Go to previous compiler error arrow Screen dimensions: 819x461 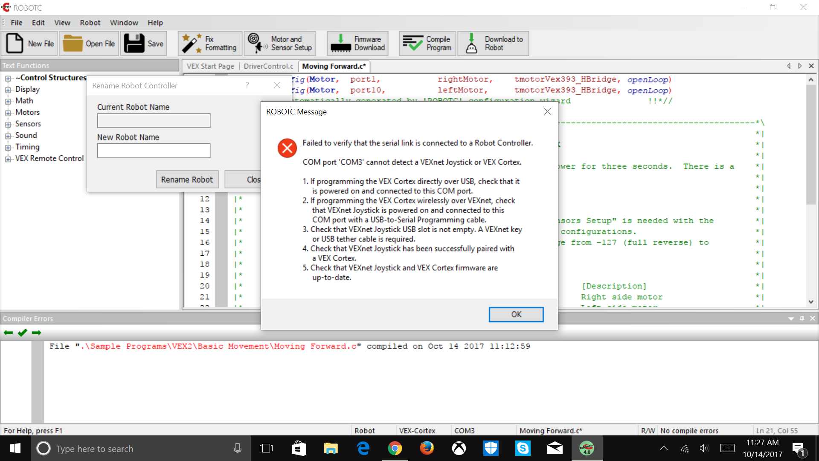click(x=8, y=333)
